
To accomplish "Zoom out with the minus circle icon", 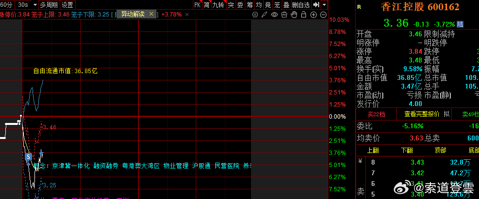I will (324, 15).
